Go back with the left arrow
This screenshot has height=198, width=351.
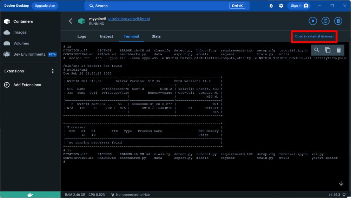pyautogui.click(x=71, y=21)
